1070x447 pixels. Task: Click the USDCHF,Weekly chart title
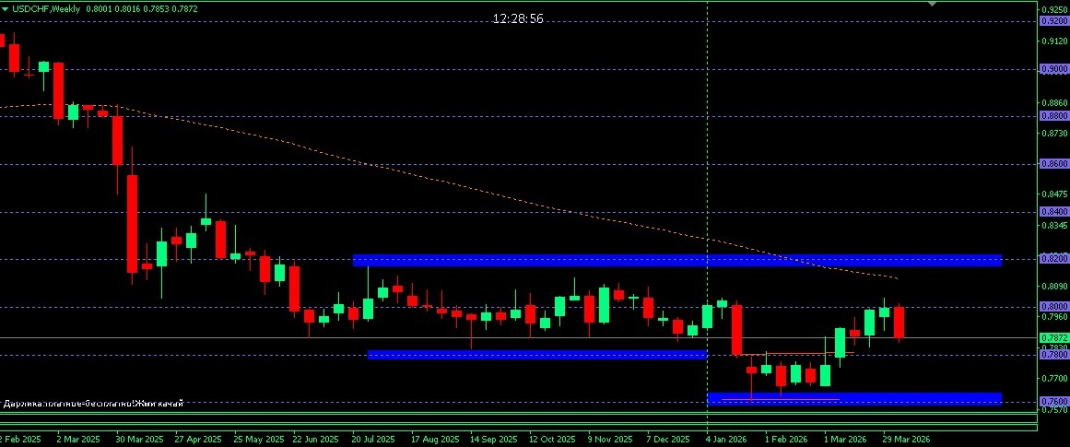tap(46, 9)
